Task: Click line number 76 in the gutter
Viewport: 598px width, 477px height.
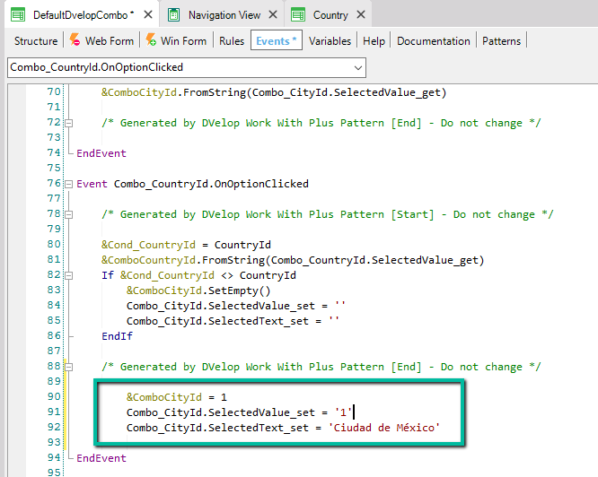Action: pos(54,184)
